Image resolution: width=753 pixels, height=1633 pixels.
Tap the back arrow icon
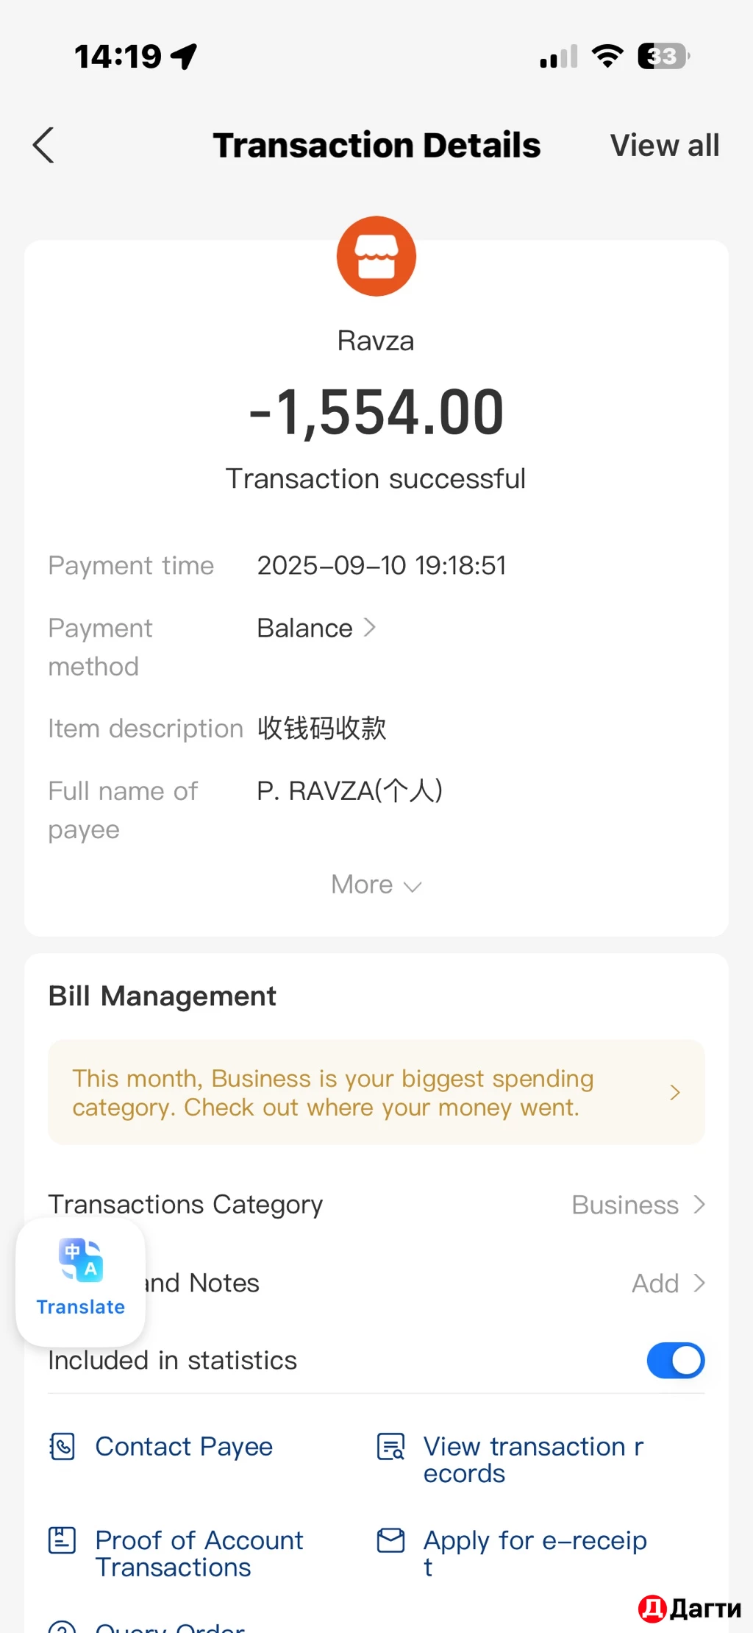[x=44, y=145]
